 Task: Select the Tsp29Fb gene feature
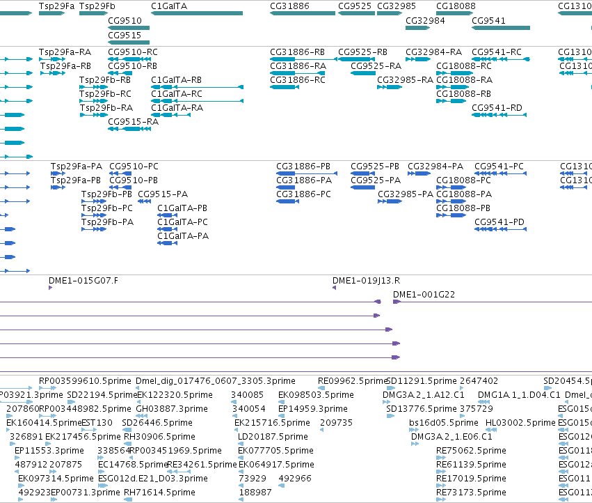coord(94,13)
